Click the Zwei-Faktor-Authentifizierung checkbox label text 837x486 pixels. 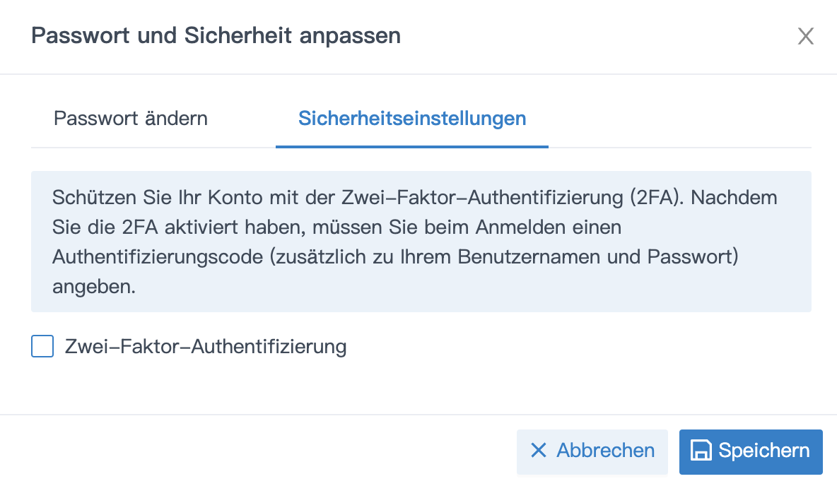click(206, 347)
